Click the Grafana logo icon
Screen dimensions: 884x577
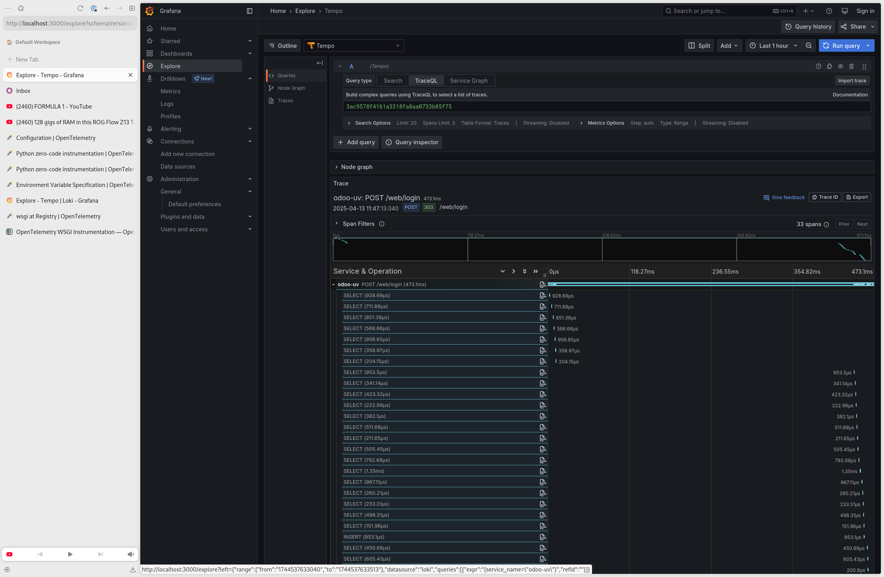pyautogui.click(x=149, y=11)
